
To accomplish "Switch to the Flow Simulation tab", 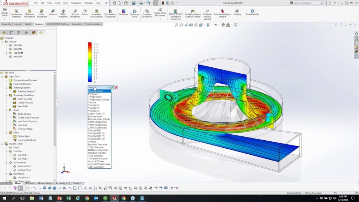I will (x=93, y=24).
